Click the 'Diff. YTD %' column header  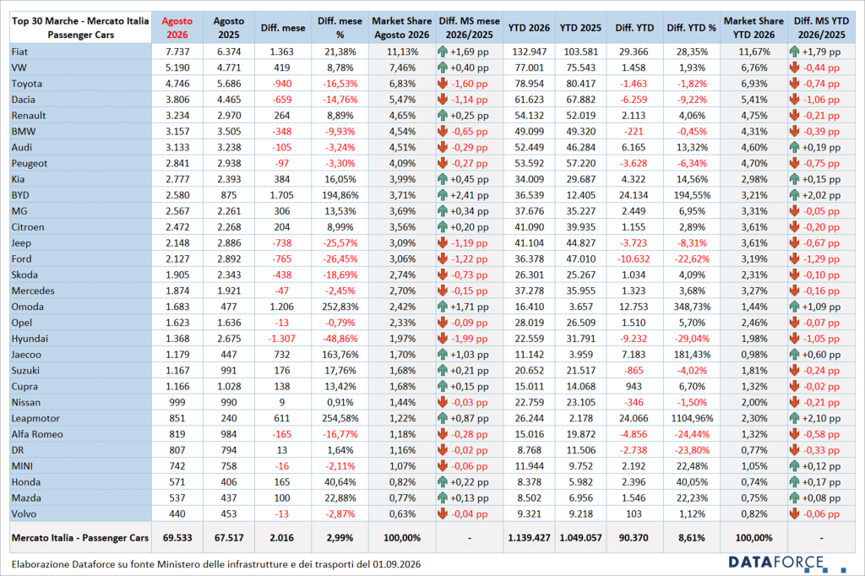click(691, 28)
